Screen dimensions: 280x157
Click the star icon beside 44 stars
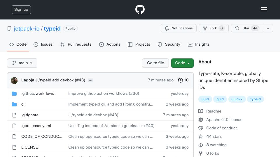(201, 137)
